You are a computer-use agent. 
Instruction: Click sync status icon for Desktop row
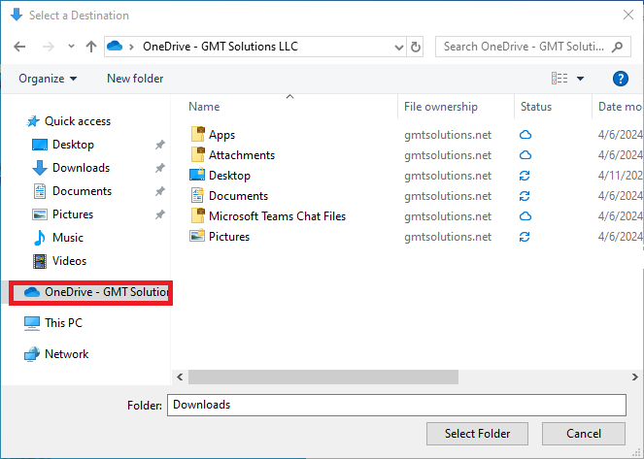[525, 176]
